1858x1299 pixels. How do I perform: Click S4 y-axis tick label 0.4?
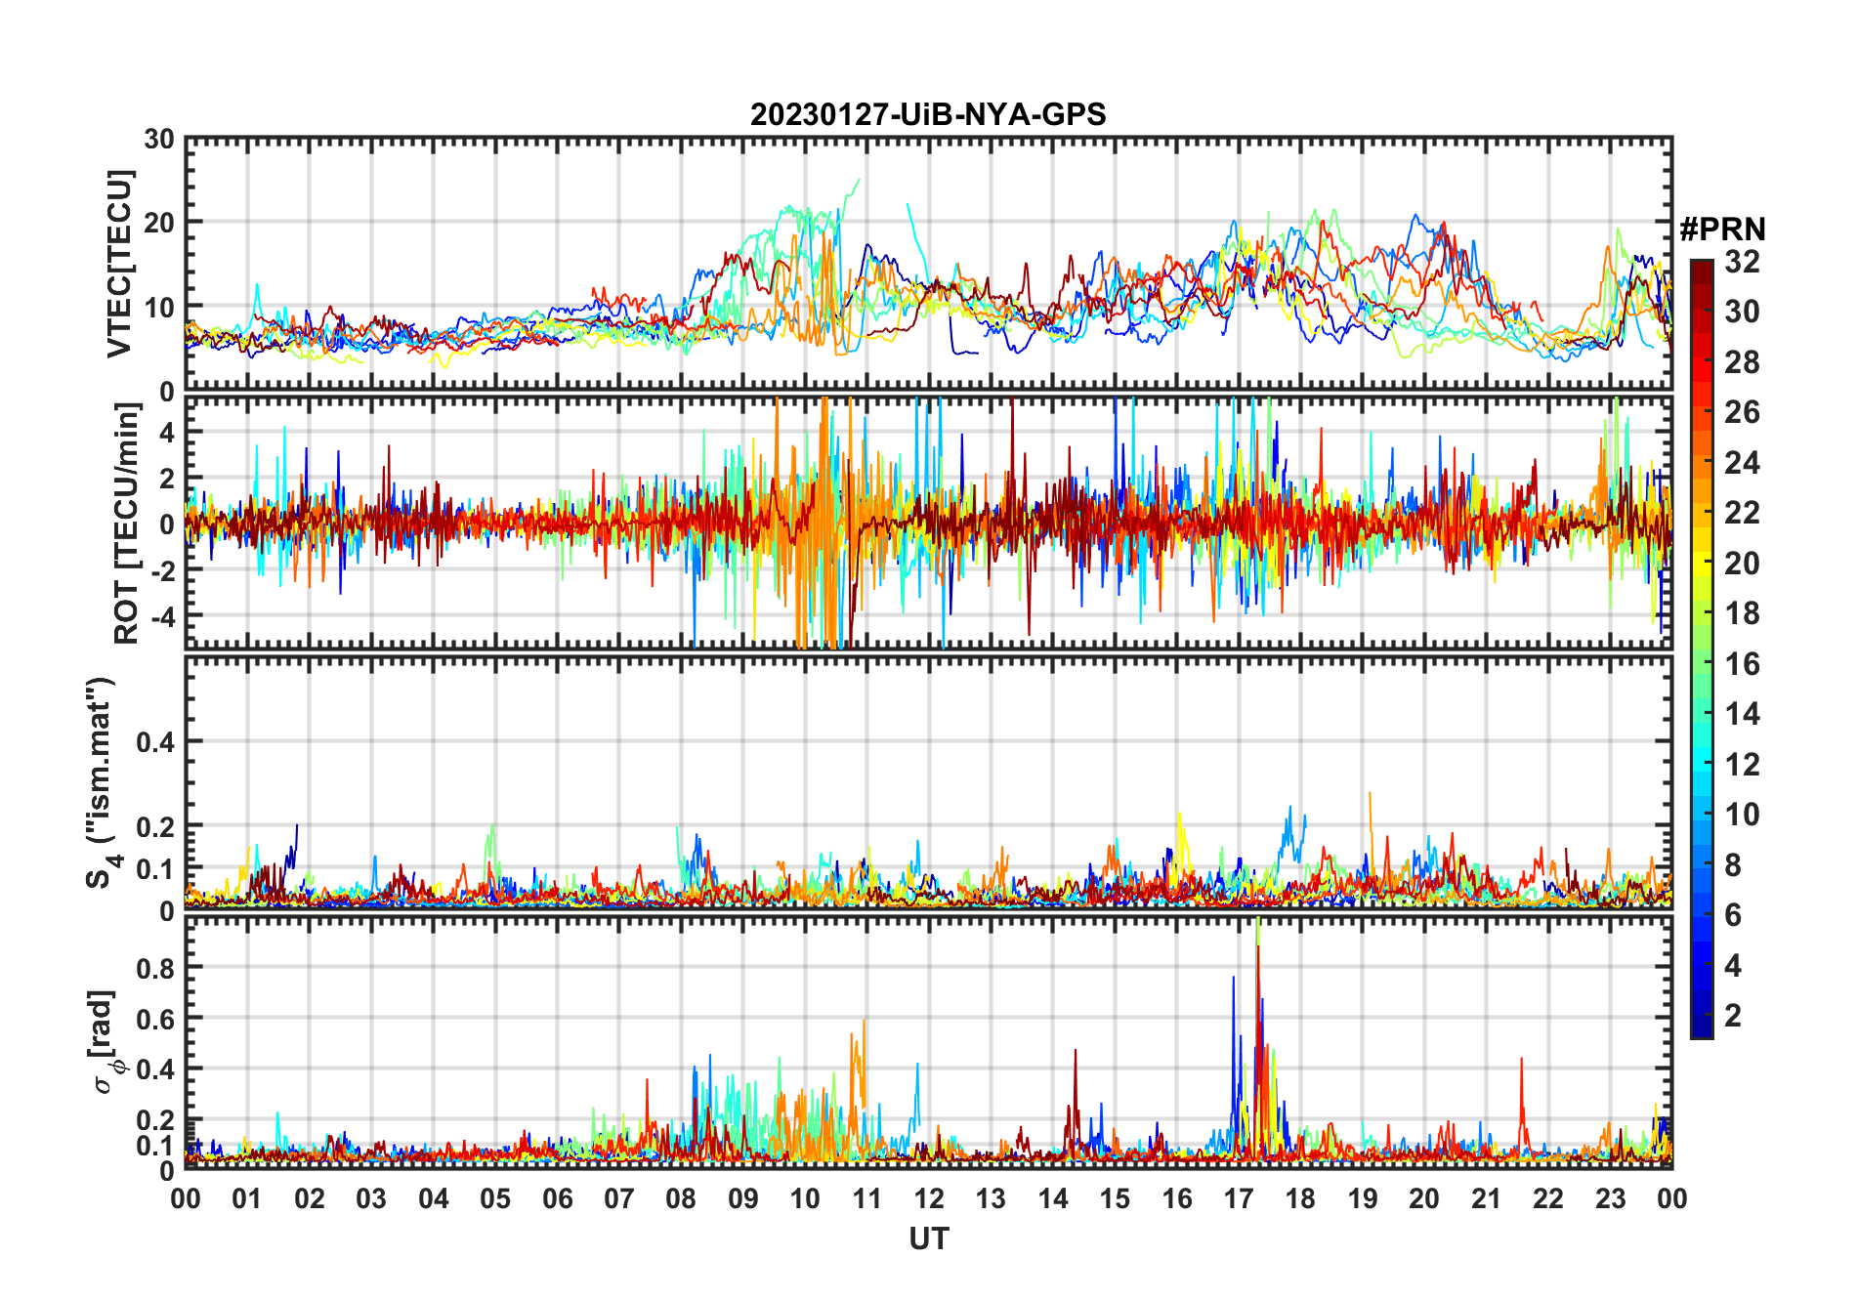[155, 742]
